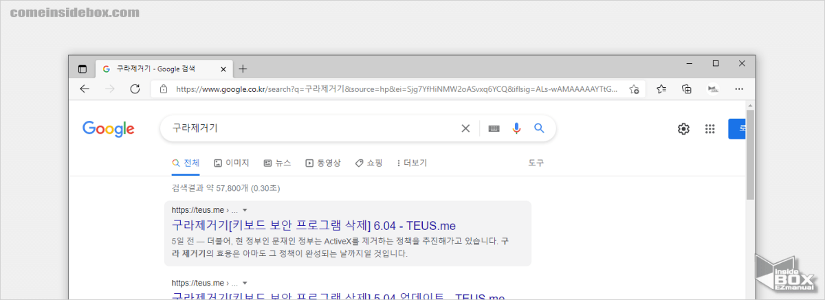Expand first teus.me result dropdown arrow
825x300 pixels.
click(x=245, y=209)
